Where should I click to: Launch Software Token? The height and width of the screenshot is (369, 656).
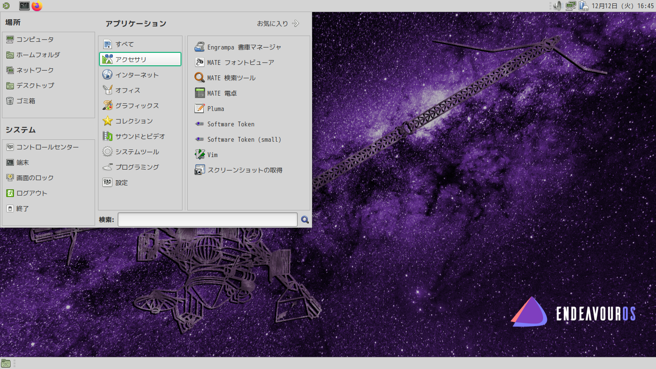[248, 124]
